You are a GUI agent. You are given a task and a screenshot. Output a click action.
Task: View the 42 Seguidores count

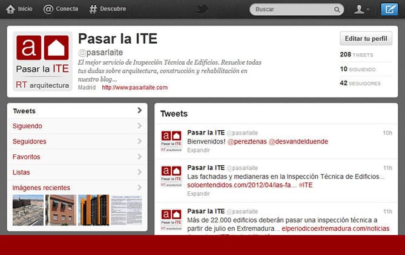360,83
